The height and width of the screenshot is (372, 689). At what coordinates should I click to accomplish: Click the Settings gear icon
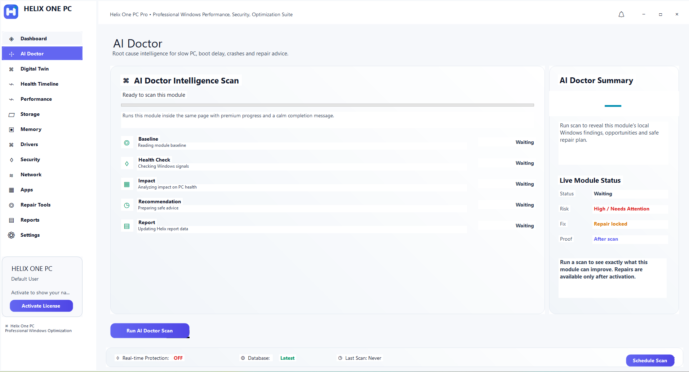click(x=12, y=235)
